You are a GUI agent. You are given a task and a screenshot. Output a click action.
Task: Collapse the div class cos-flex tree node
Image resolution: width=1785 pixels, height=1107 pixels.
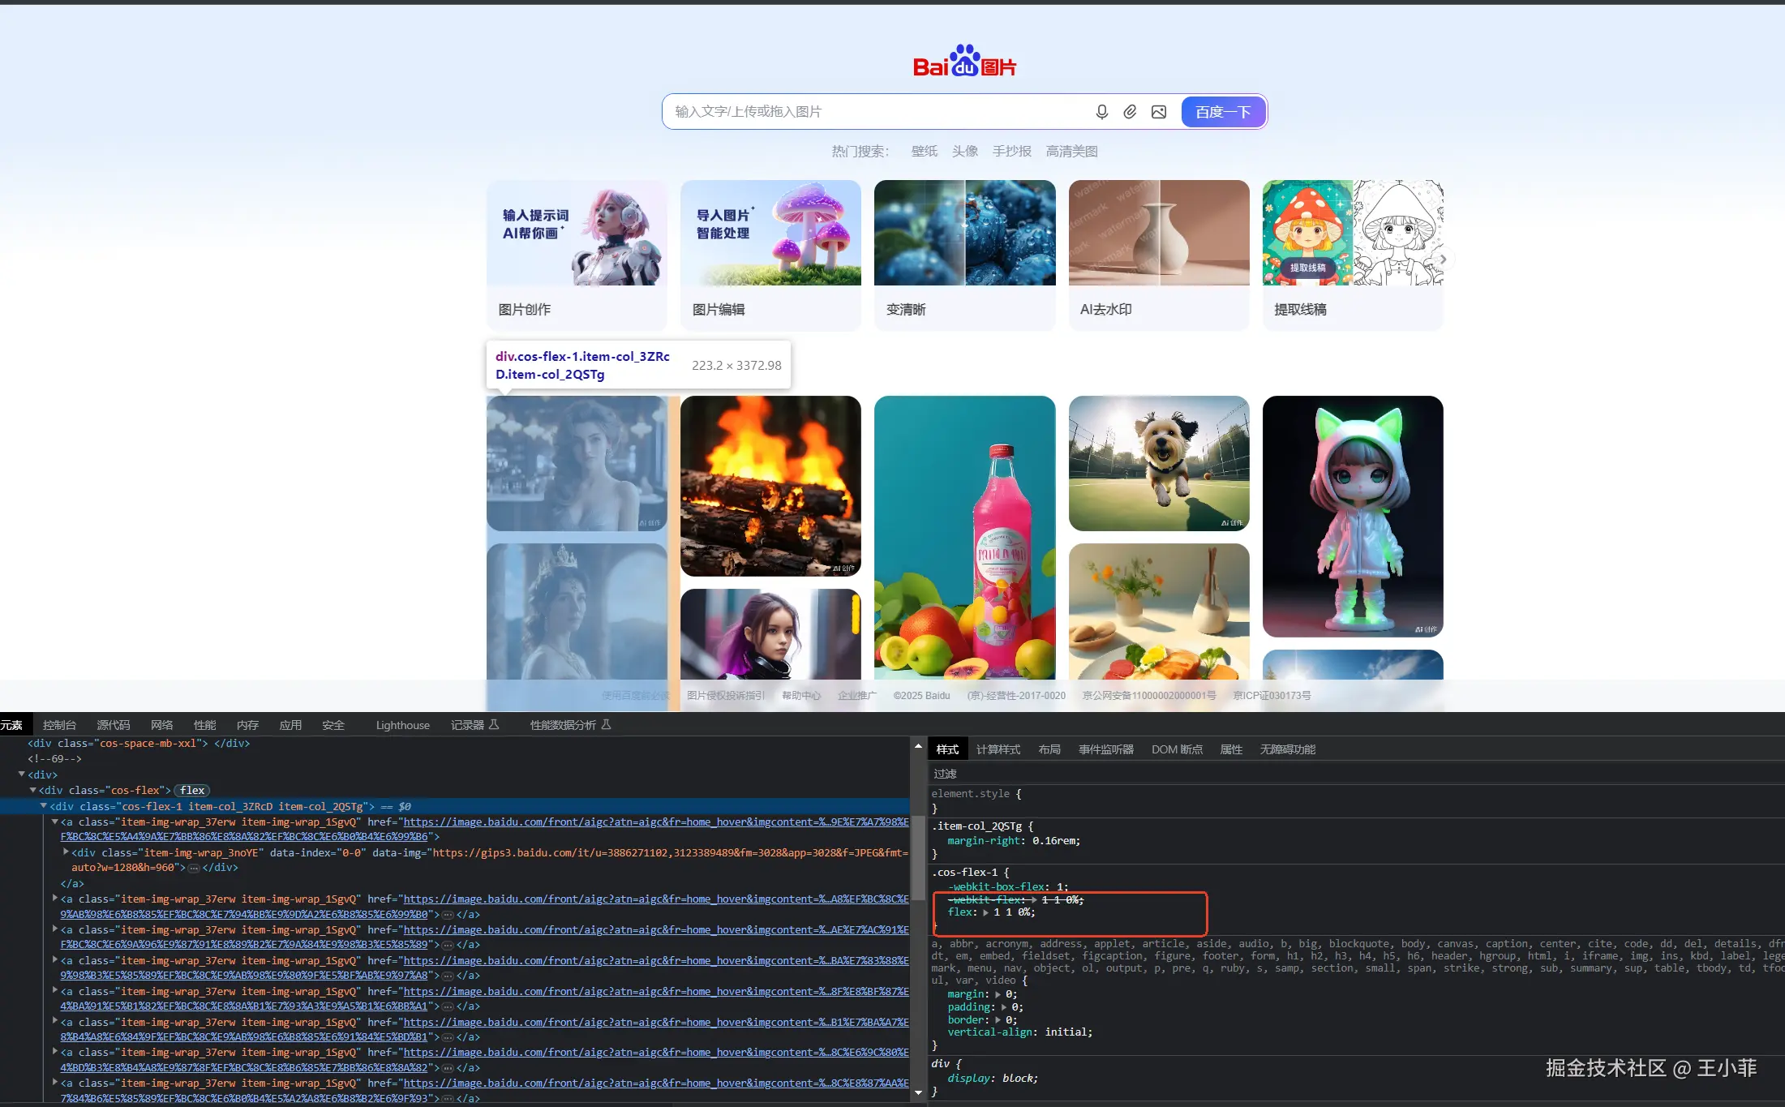coord(33,790)
